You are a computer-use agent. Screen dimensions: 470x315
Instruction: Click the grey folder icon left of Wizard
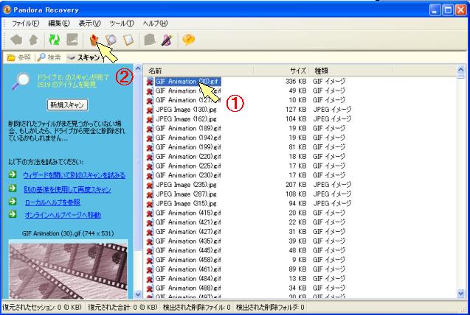tap(149, 40)
